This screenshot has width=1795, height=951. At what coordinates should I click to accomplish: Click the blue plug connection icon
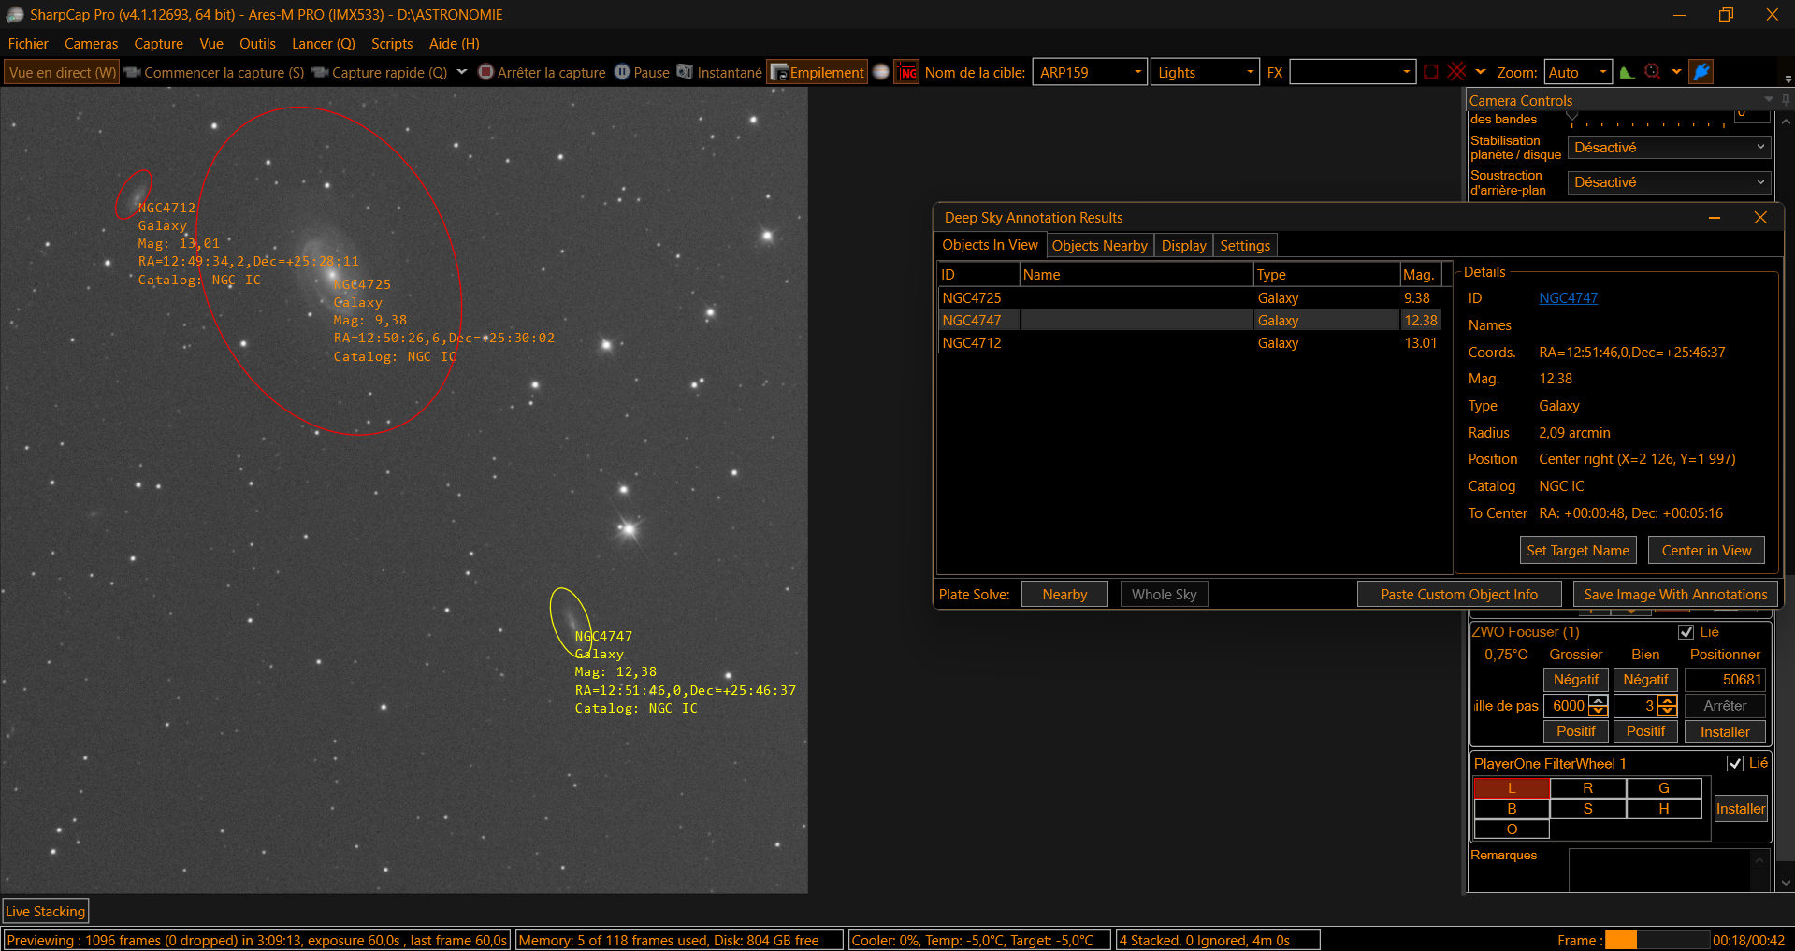coord(1701,72)
